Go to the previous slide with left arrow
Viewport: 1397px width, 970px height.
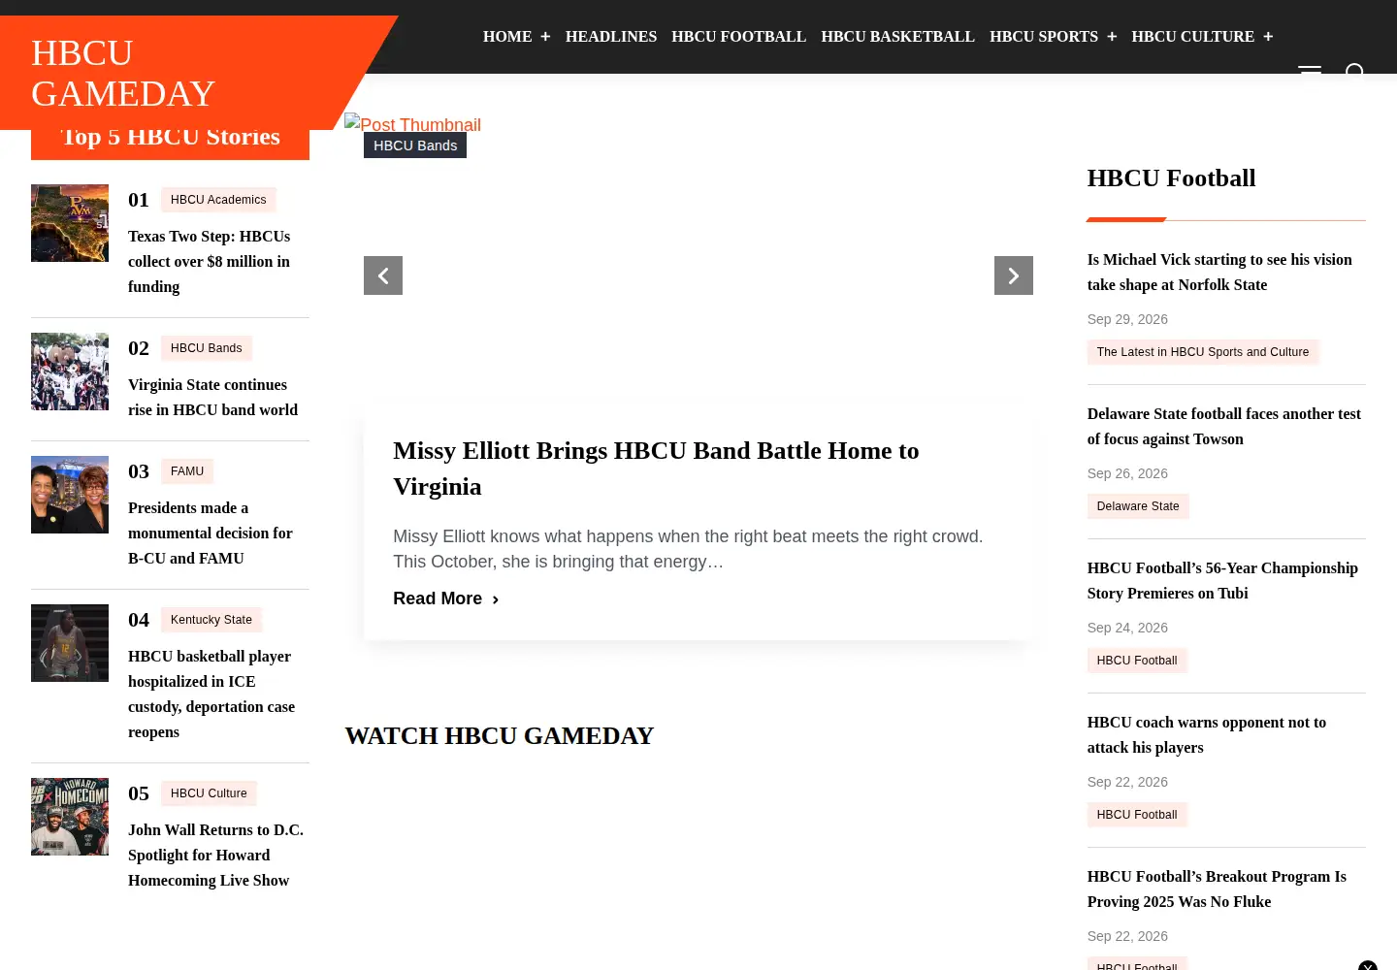coord(383,275)
